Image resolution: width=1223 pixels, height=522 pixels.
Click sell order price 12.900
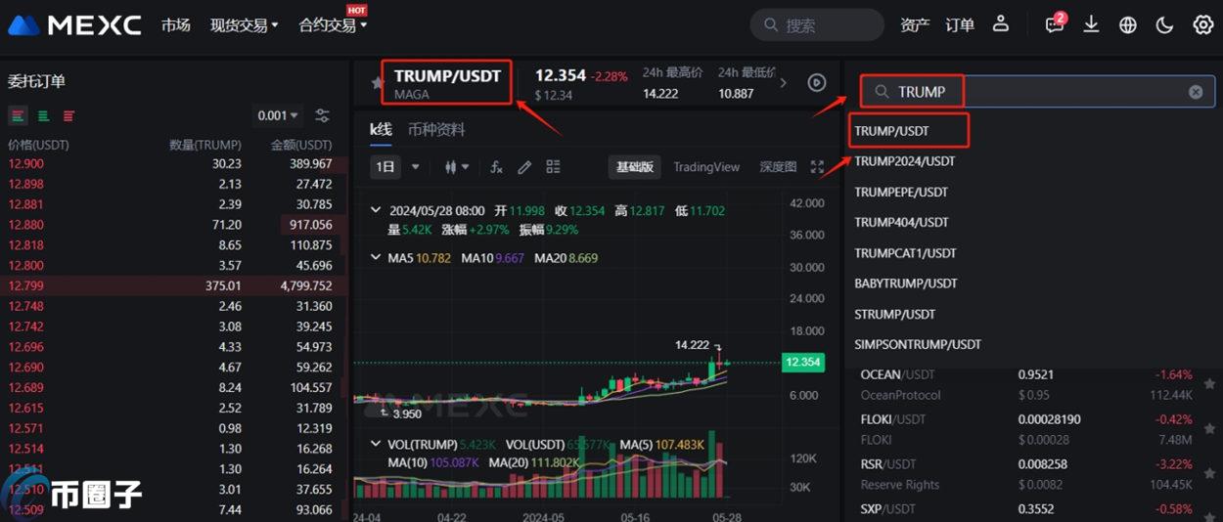pyautogui.click(x=25, y=164)
